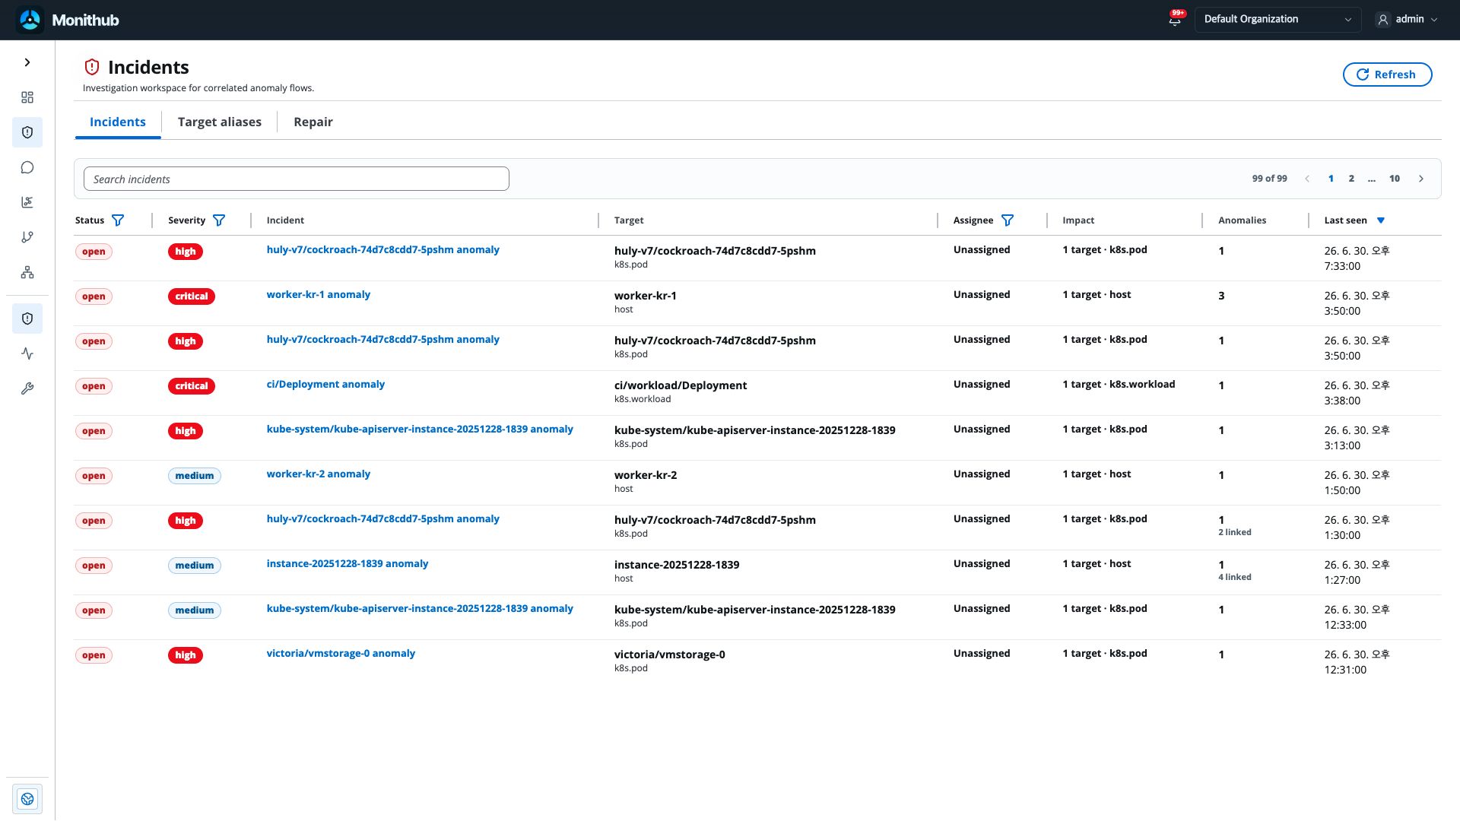Focus the Search incidents field
The image size is (1460, 821).
point(297,179)
